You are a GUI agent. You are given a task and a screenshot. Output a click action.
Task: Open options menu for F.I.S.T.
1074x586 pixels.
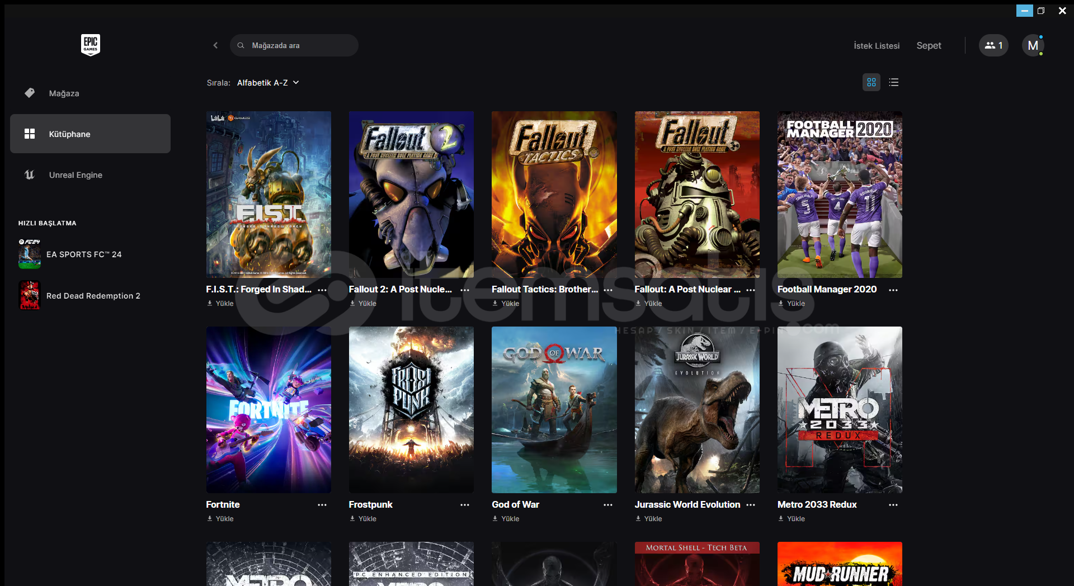pyautogui.click(x=322, y=290)
